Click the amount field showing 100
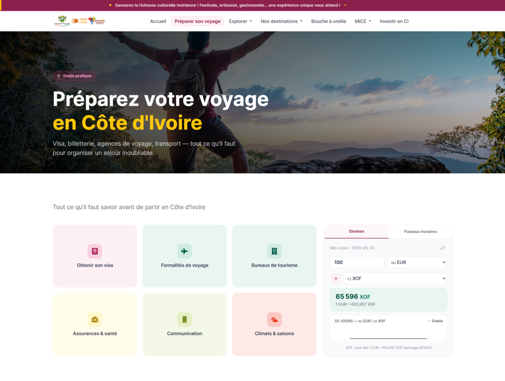 [357, 263]
